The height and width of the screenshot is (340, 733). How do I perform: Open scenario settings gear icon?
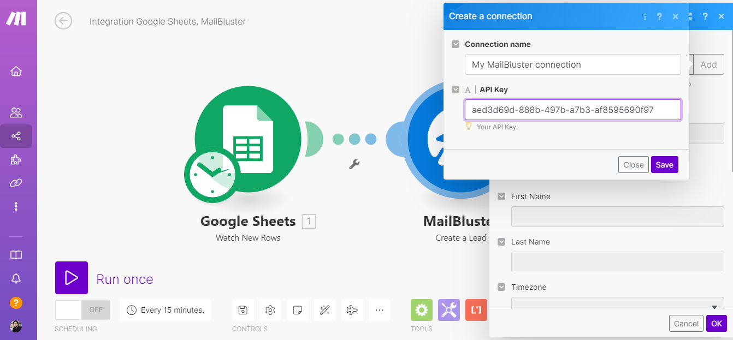[x=270, y=310]
